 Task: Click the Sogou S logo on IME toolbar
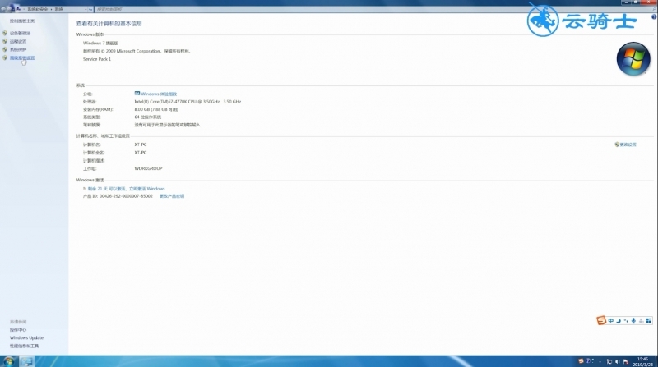pyautogui.click(x=601, y=320)
